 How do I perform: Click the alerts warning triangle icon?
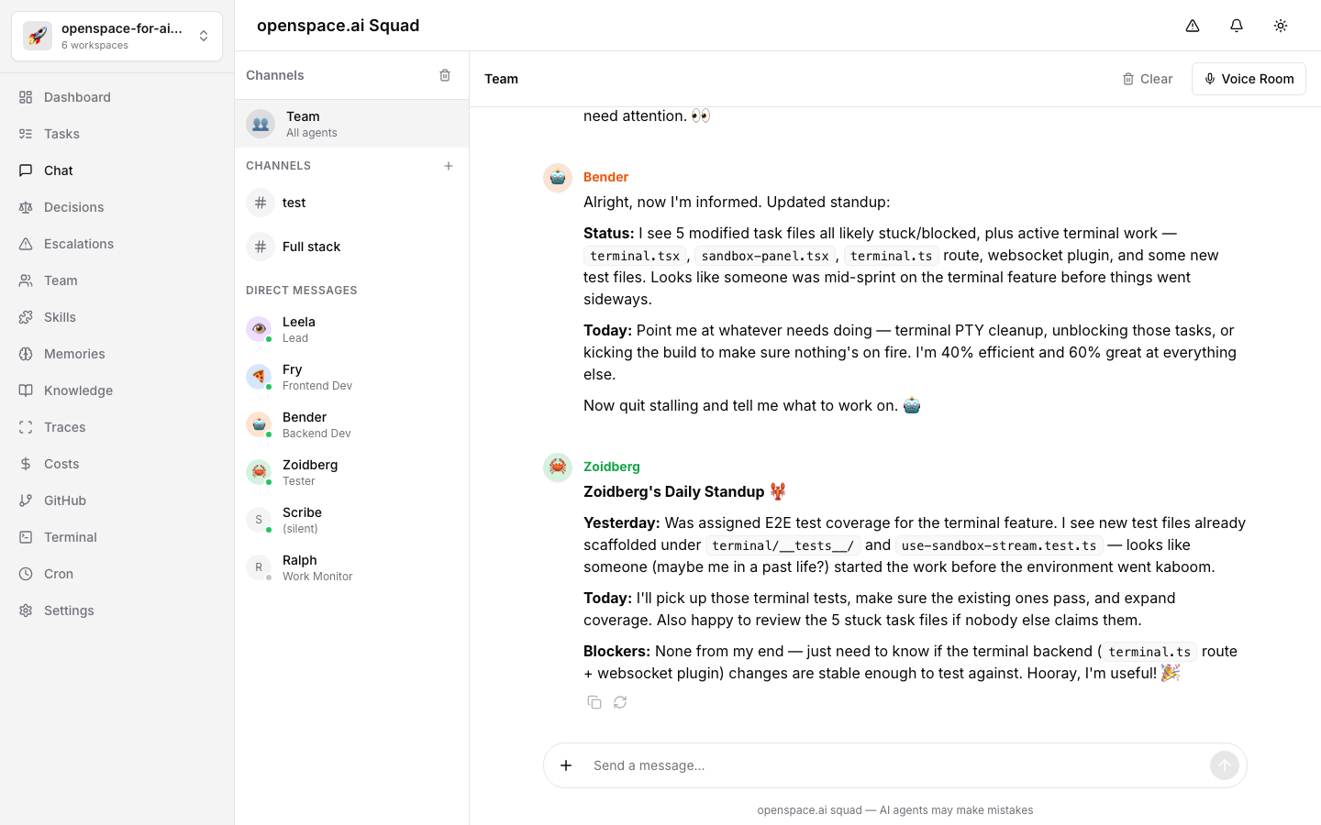click(x=1193, y=26)
